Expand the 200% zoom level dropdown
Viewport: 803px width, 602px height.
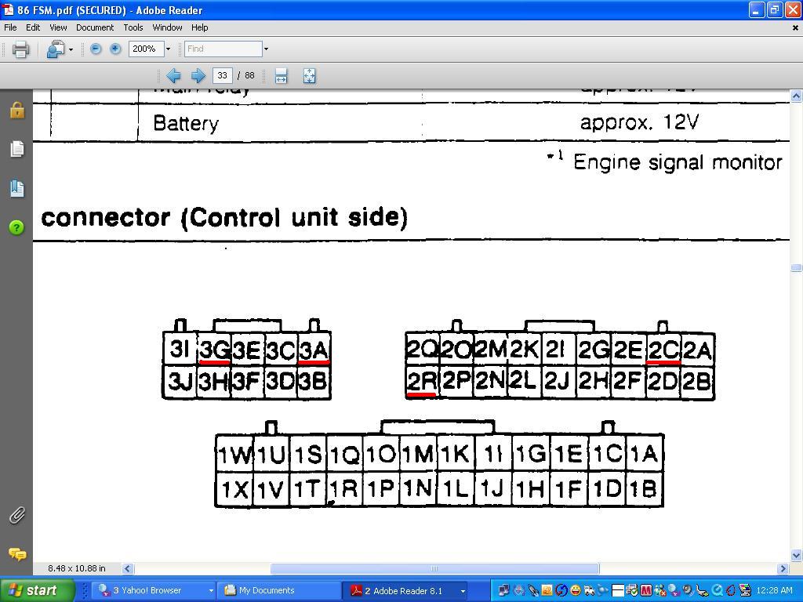[x=168, y=49]
